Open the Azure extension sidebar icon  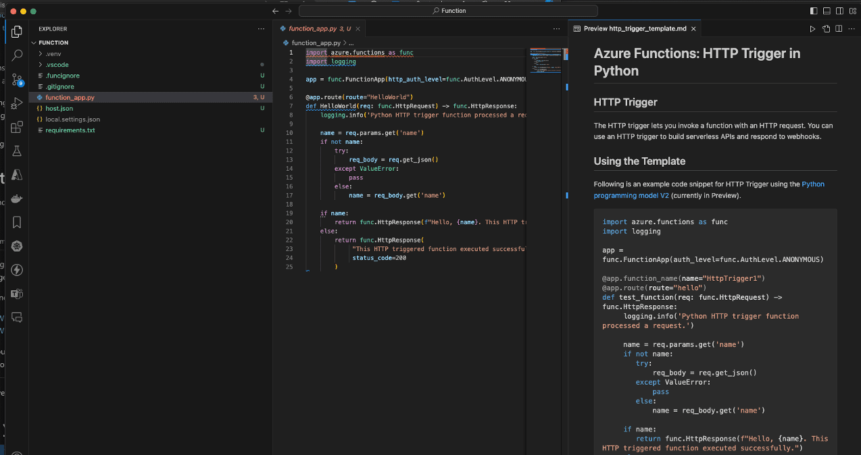point(16,175)
